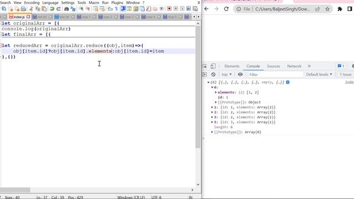The width and height of the screenshot is (354, 199).
Task: Click the '1 Issue:' button in console
Action: click(346, 74)
